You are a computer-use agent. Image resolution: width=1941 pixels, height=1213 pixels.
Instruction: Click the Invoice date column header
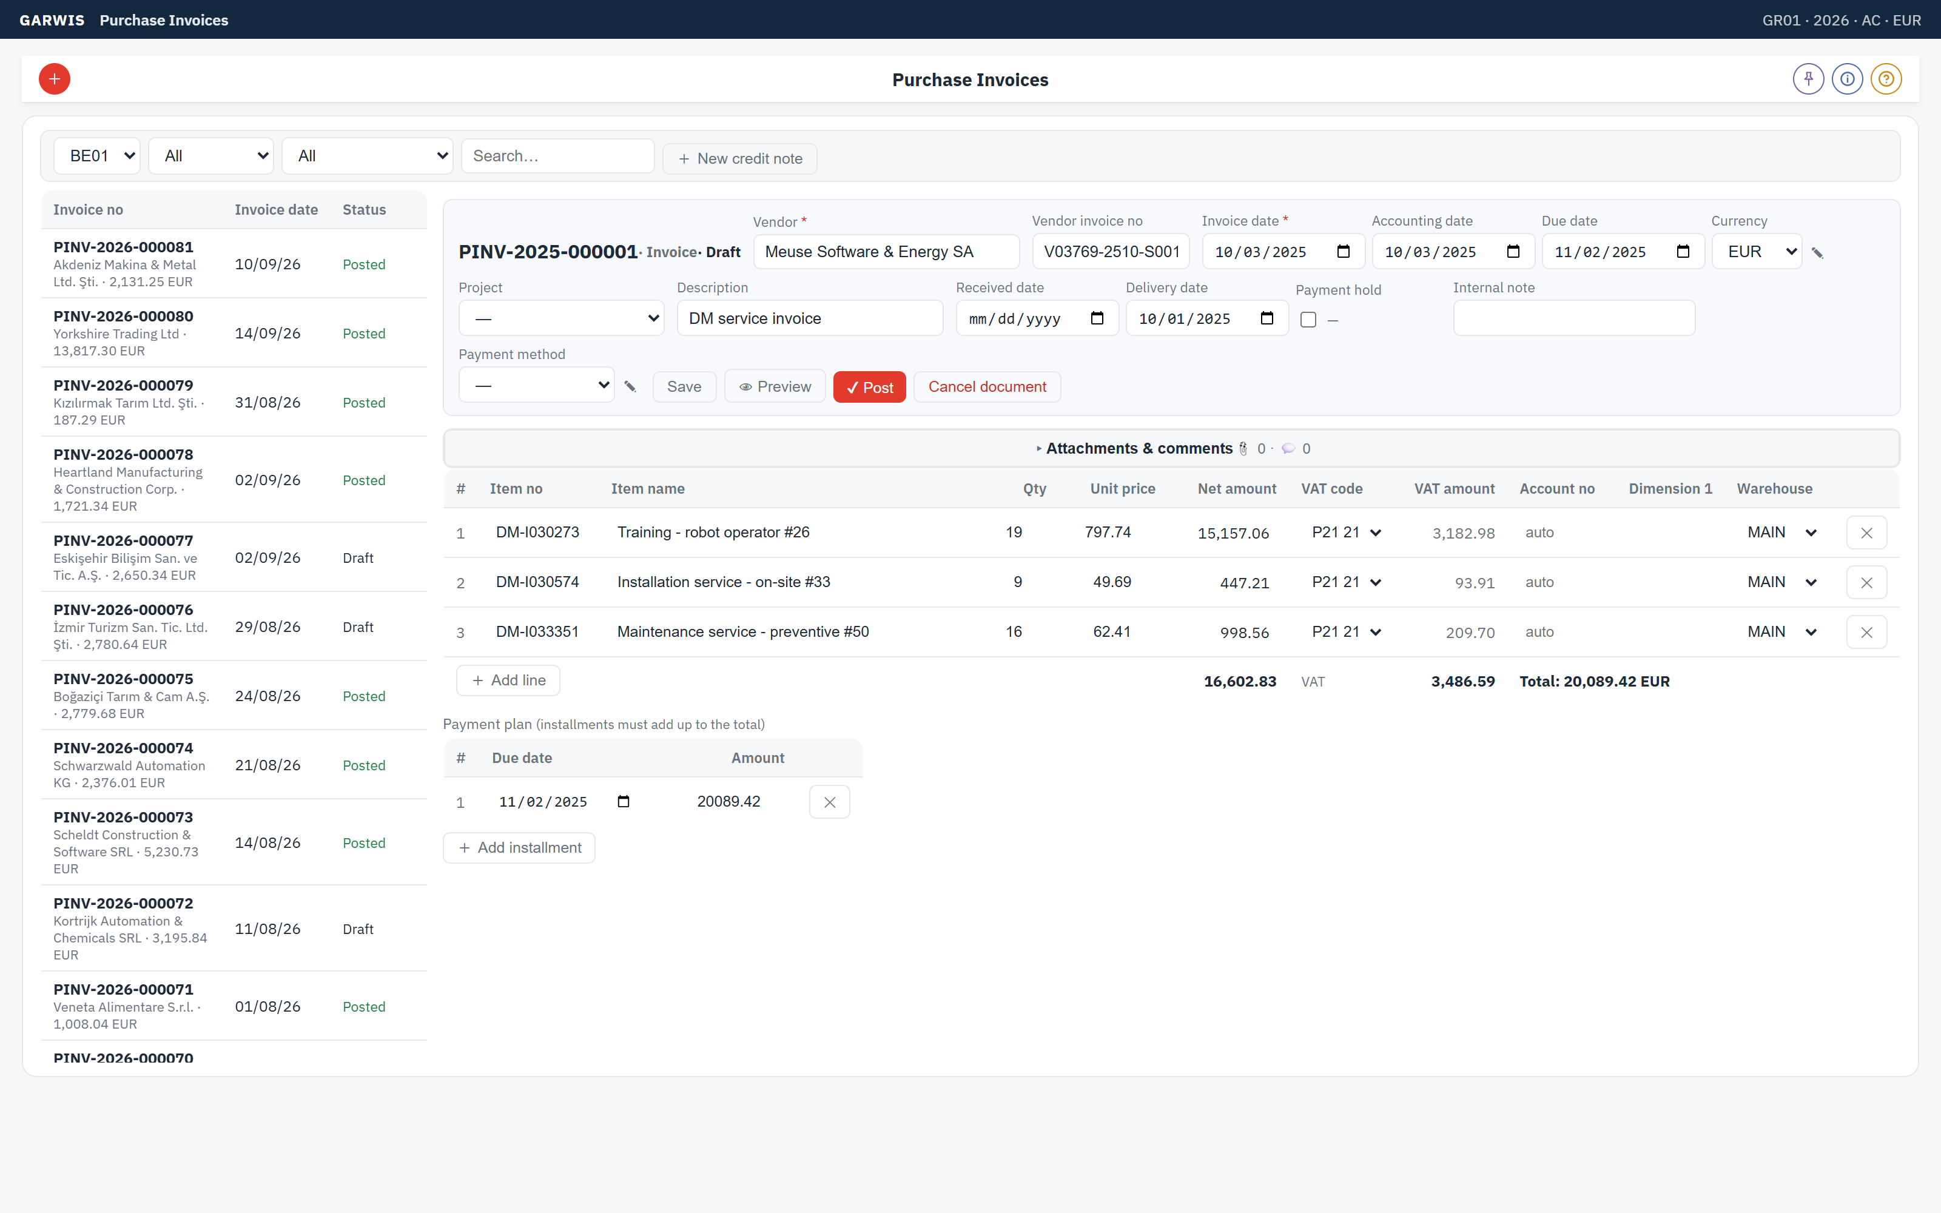[276, 209]
